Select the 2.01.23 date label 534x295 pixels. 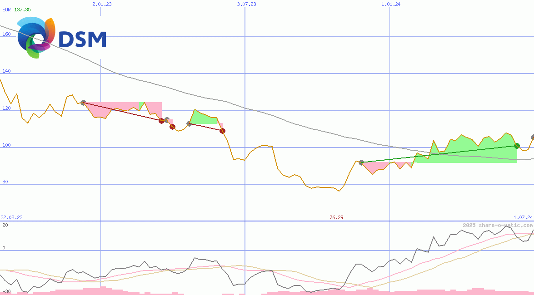pos(102,4)
